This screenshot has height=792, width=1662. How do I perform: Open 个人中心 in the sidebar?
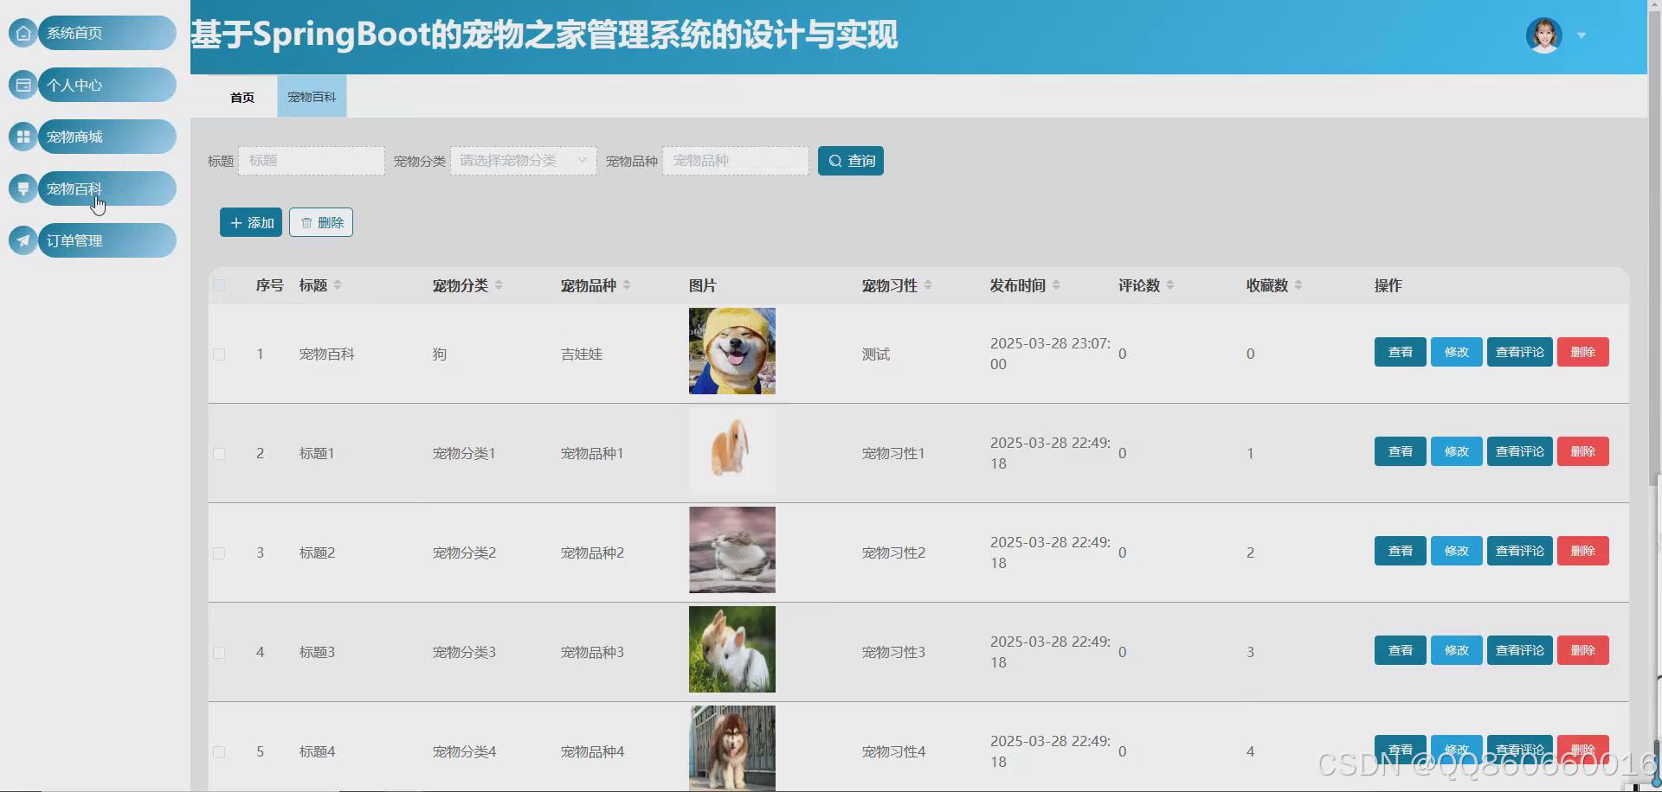[x=106, y=85]
